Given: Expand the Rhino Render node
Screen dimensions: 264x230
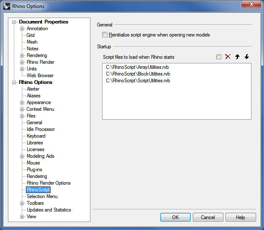Looking at the screenshot, I should click(x=22, y=62).
